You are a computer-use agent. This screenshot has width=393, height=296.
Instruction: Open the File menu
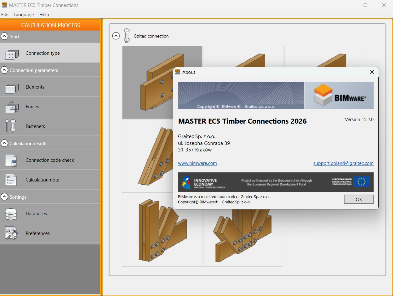(x=5, y=15)
